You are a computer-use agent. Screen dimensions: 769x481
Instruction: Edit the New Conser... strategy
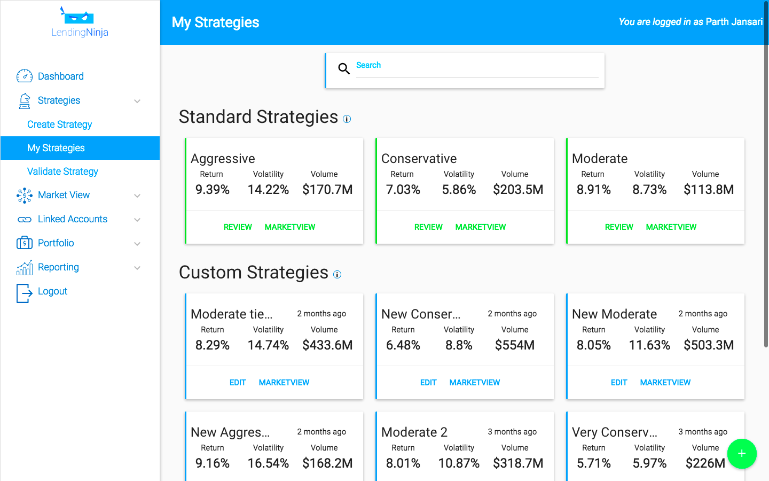point(428,383)
